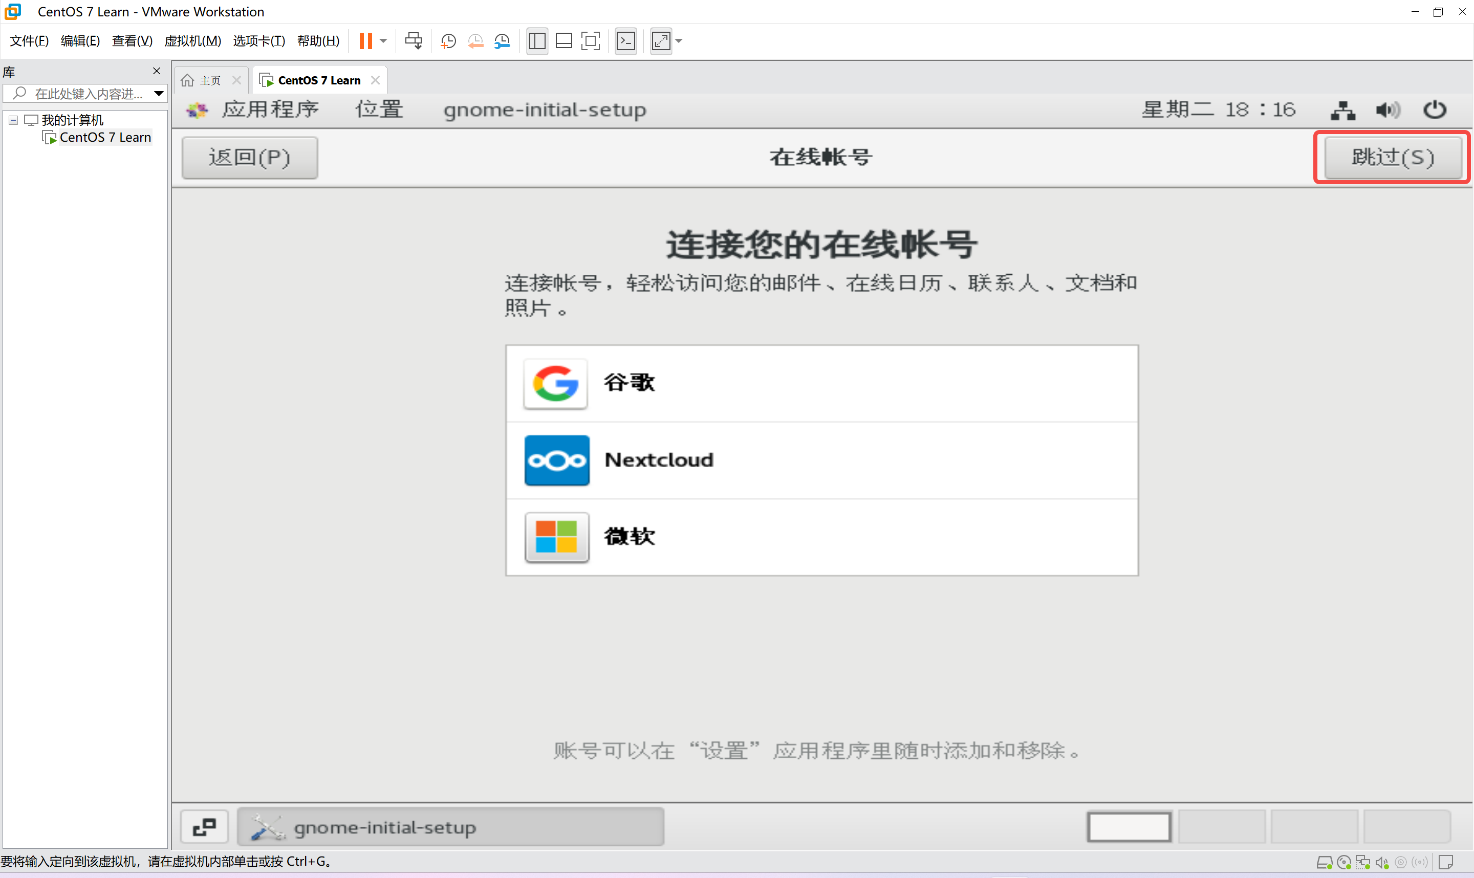Pause the virtual machine

click(366, 41)
